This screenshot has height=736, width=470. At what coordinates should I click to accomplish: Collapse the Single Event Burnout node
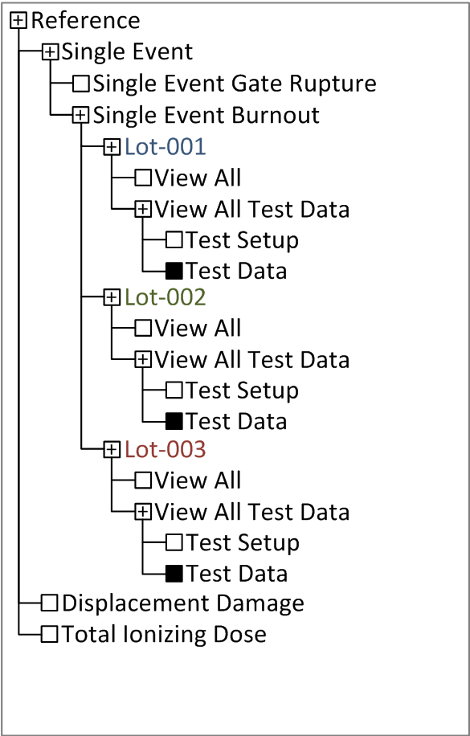81,115
